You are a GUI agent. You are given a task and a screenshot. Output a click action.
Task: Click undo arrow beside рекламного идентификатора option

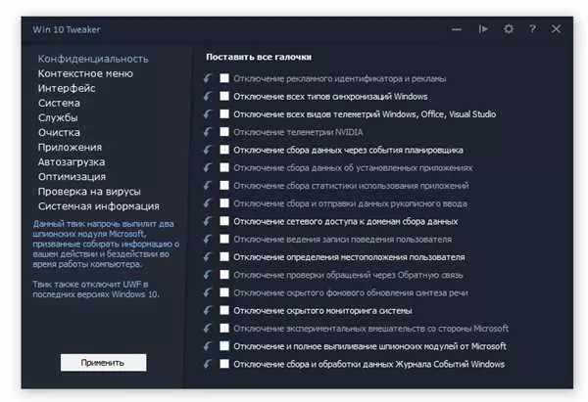pos(208,78)
